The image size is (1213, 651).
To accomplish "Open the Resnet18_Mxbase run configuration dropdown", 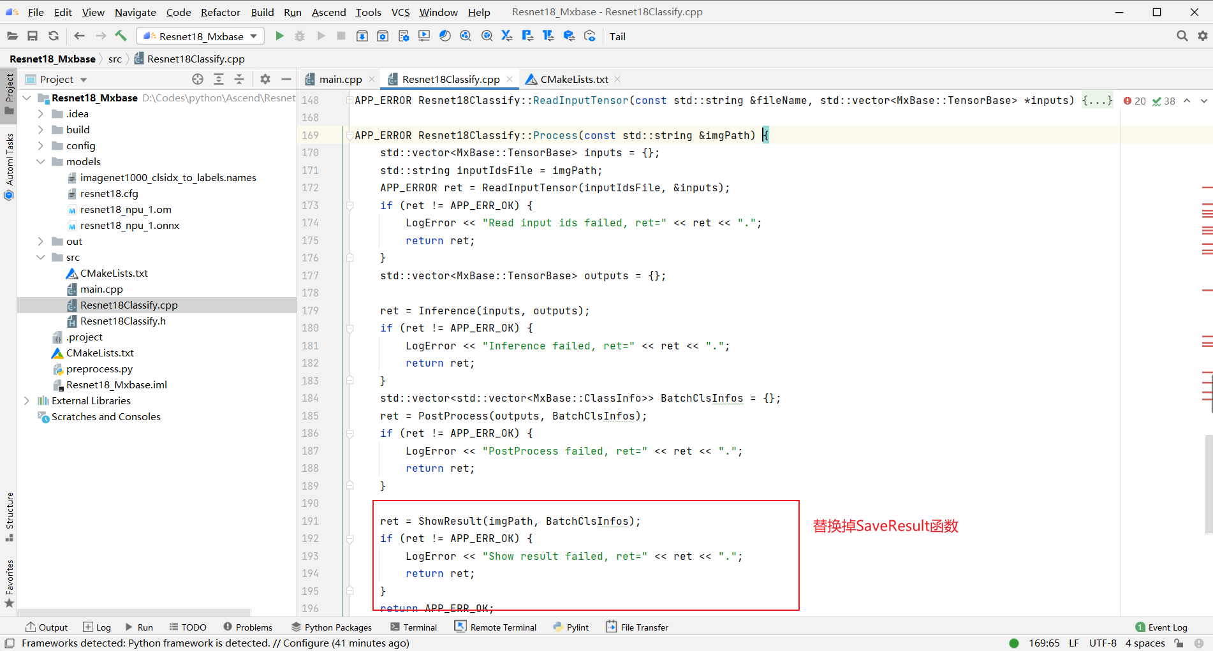I will click(x=200, y=36).
